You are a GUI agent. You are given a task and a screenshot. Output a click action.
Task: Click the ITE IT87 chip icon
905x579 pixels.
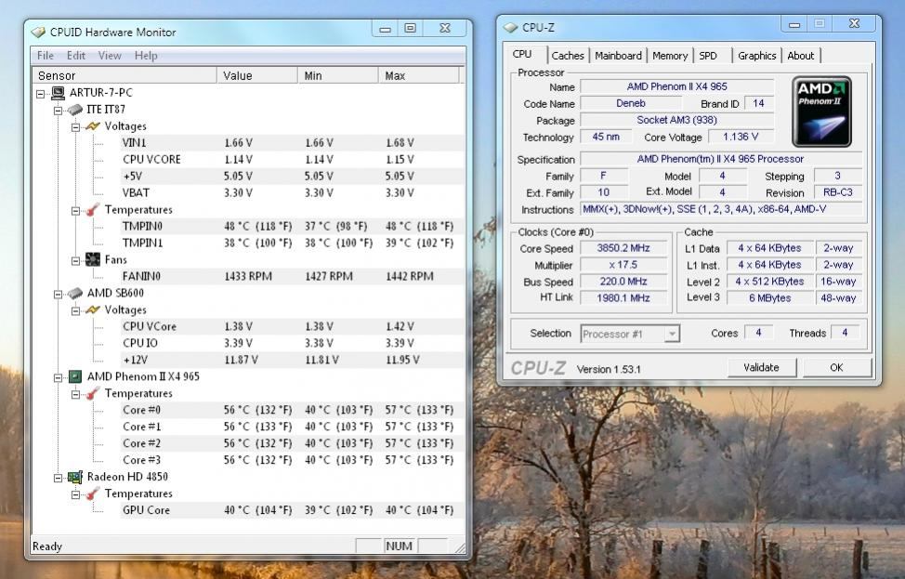(75, 109)
